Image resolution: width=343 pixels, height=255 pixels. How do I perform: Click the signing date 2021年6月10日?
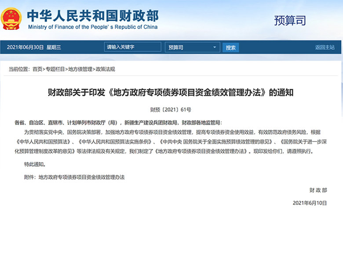(x=310, y=203)
